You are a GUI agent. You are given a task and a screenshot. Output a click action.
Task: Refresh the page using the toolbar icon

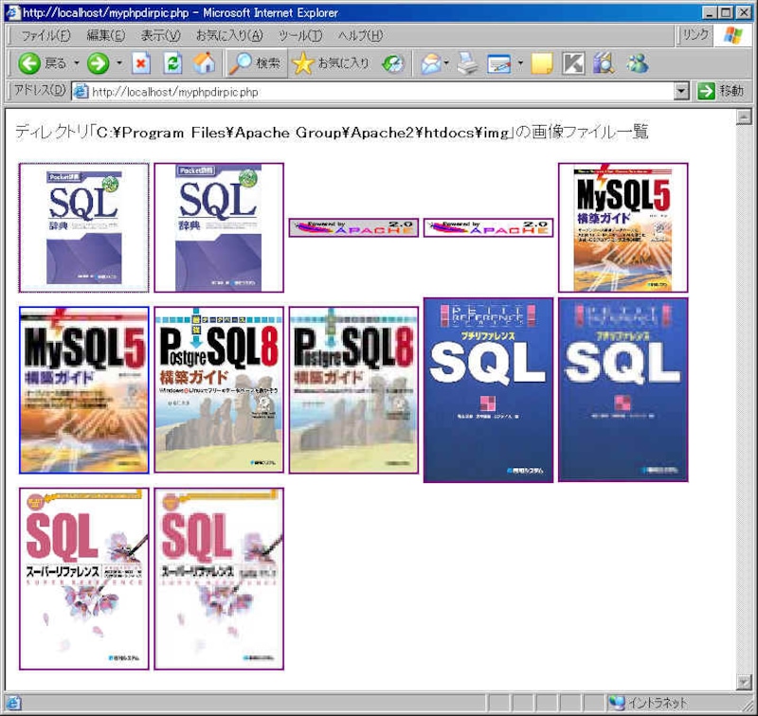tap(172, 63)
